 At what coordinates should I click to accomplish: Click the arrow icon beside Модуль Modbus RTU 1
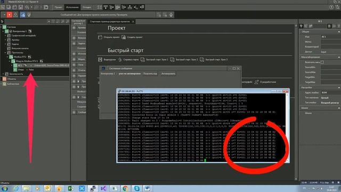tap(41, 61)
